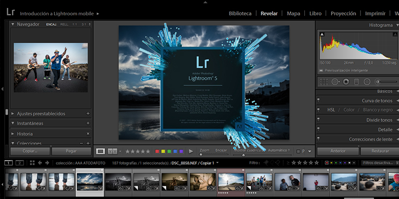Open the Proyección module
Screen dimensions: 399x199
pyautogui.click(x=343, y=13)
